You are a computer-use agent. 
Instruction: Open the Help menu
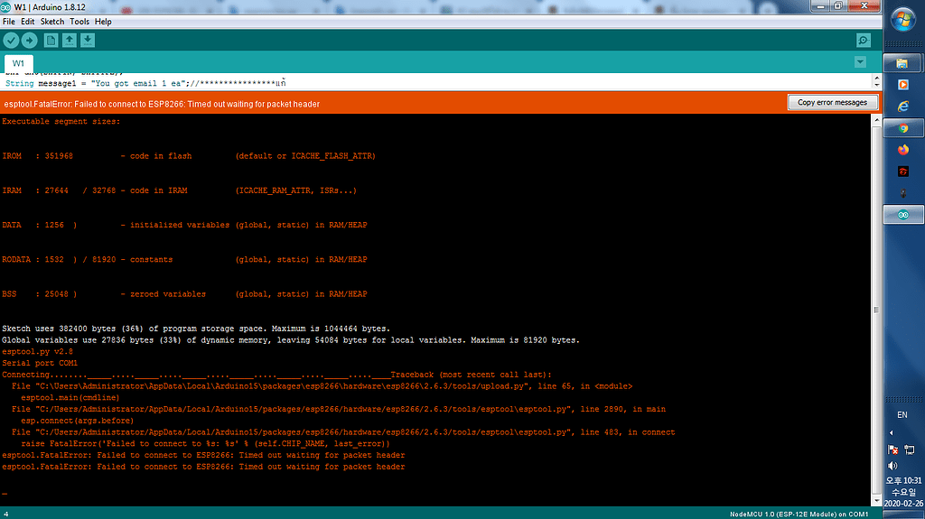tap(103, 21)
